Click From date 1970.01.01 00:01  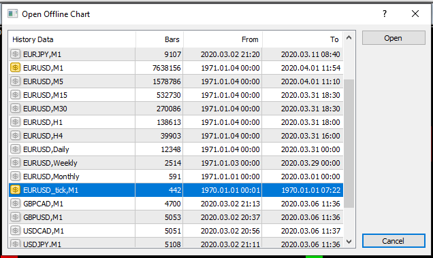(230, 190)
